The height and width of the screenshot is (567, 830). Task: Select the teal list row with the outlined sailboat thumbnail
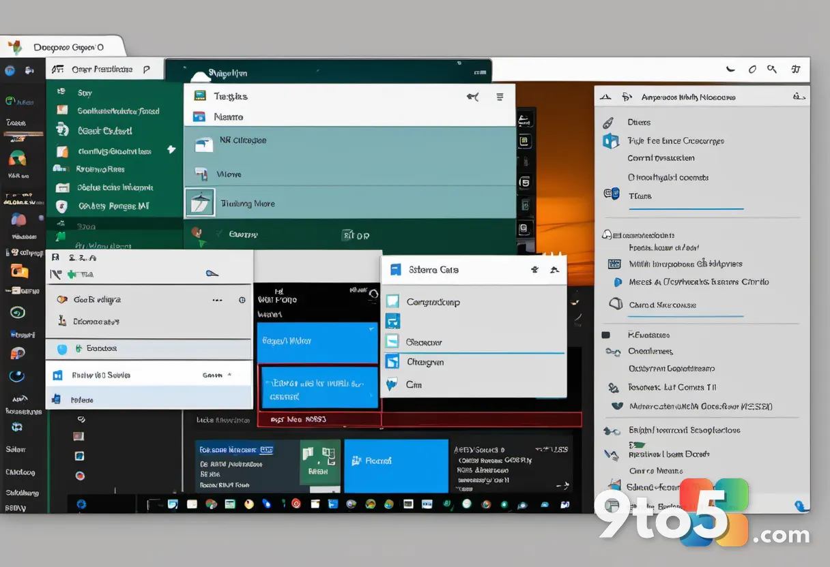pyautogui.click(x=349, y=203)
